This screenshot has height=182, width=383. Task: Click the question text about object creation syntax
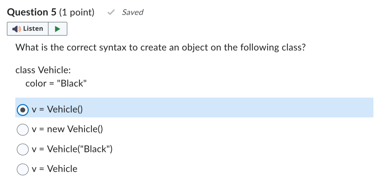[160, 47]
